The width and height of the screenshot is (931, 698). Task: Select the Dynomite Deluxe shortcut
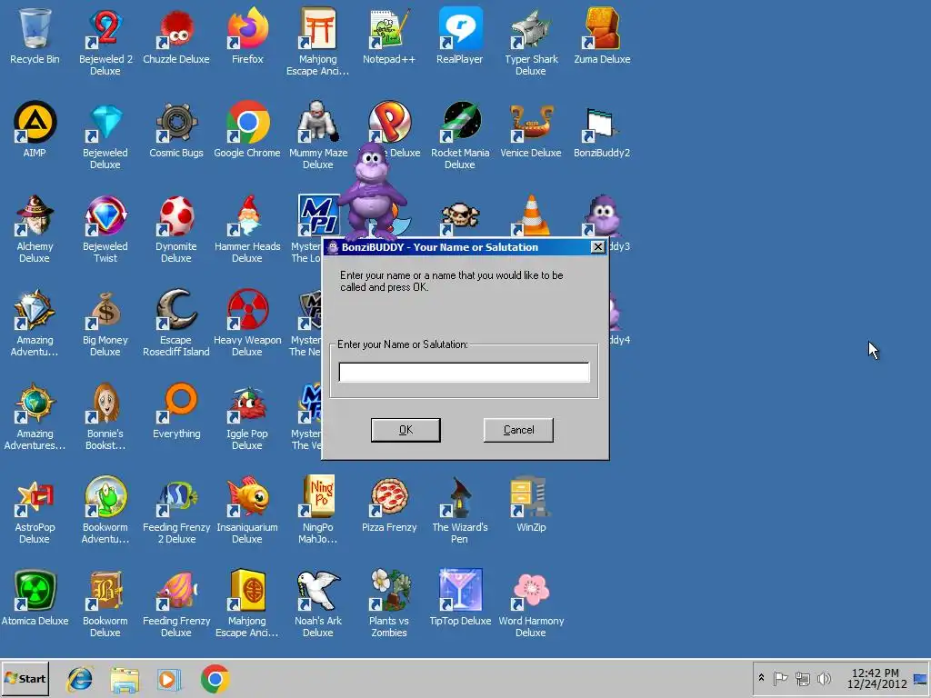point(175,228)
